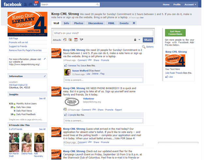Click the ad panel Keep Our Library Strong image
Image resolution: width=206 pixels, height=160 pixels.
pyautogui.click(x=175, y=60)
